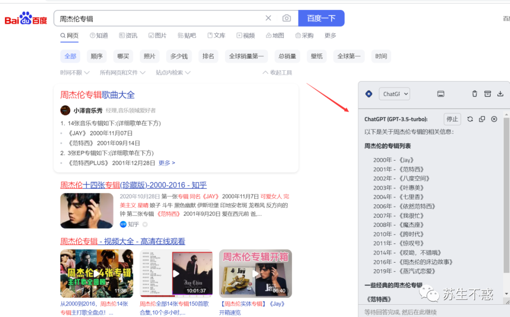Screen dimensions: 510x317
Task: Click the Baidu logo
Action: pyautogui.click(x=25, y=18)
